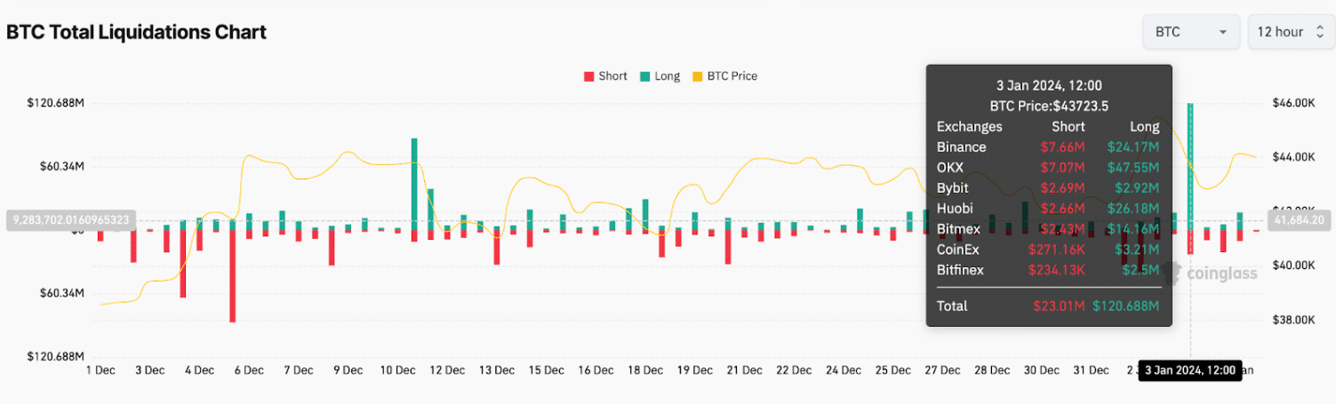
Task: Select the OKX row in the tooltip
Action: pos(1048,168)
